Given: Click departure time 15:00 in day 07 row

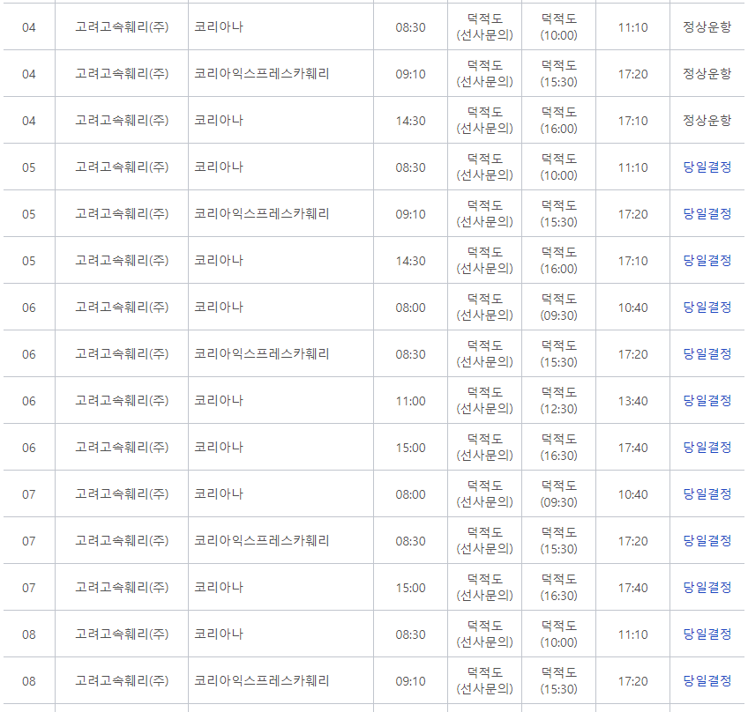Looking at the screenshot, I should [410, 588].
